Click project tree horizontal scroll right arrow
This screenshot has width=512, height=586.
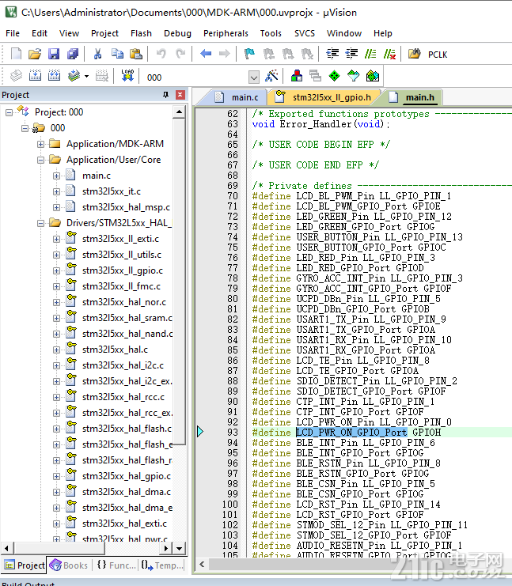point(165,549)
